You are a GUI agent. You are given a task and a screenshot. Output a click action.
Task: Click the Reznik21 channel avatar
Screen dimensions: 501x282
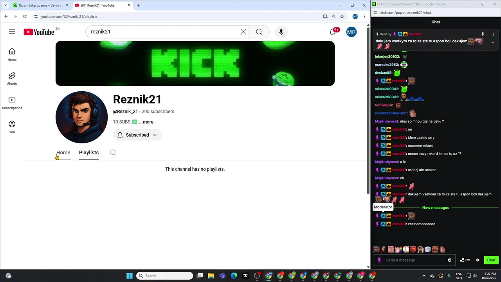coord(82,117)
